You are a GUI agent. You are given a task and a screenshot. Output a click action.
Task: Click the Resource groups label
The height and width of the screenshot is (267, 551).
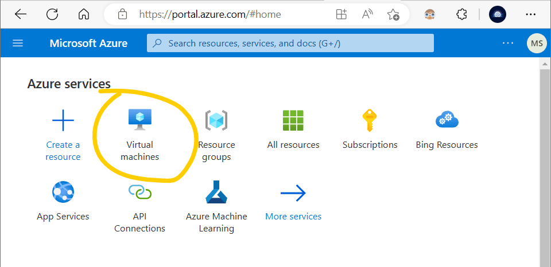click(216, 151)
